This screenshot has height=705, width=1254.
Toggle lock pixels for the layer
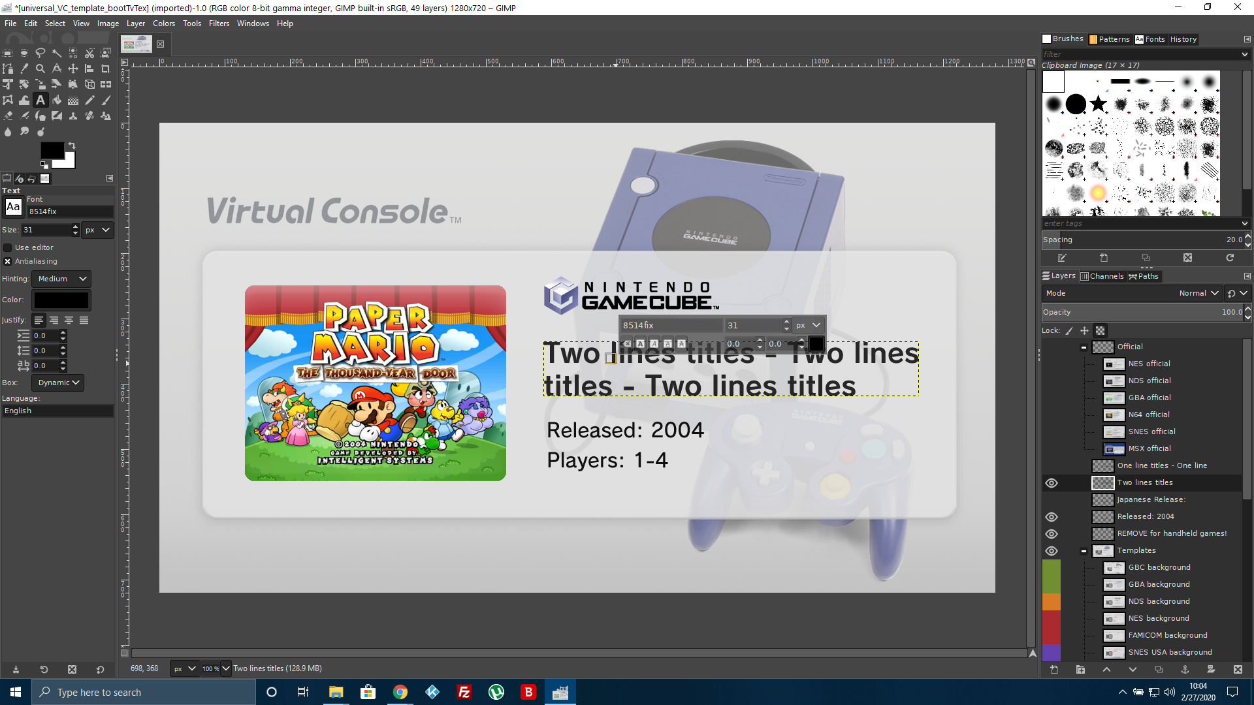[1069, 331]
